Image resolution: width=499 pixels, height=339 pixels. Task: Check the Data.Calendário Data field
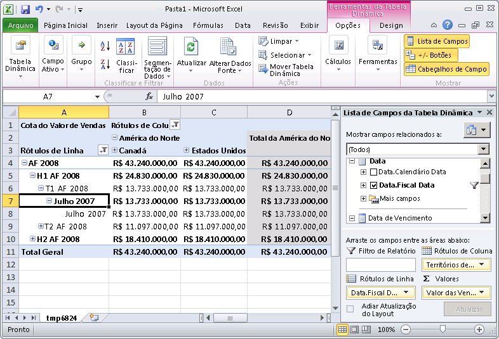374,172
